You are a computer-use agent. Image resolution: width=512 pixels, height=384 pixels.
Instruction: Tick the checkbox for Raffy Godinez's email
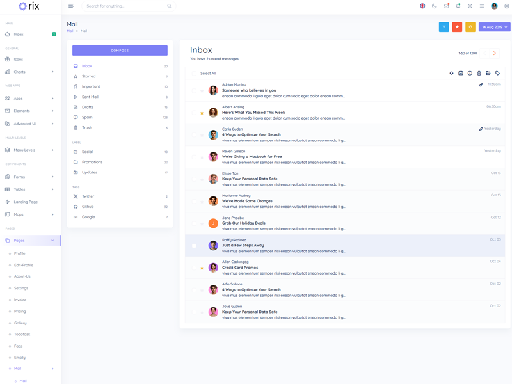point(195,246)
